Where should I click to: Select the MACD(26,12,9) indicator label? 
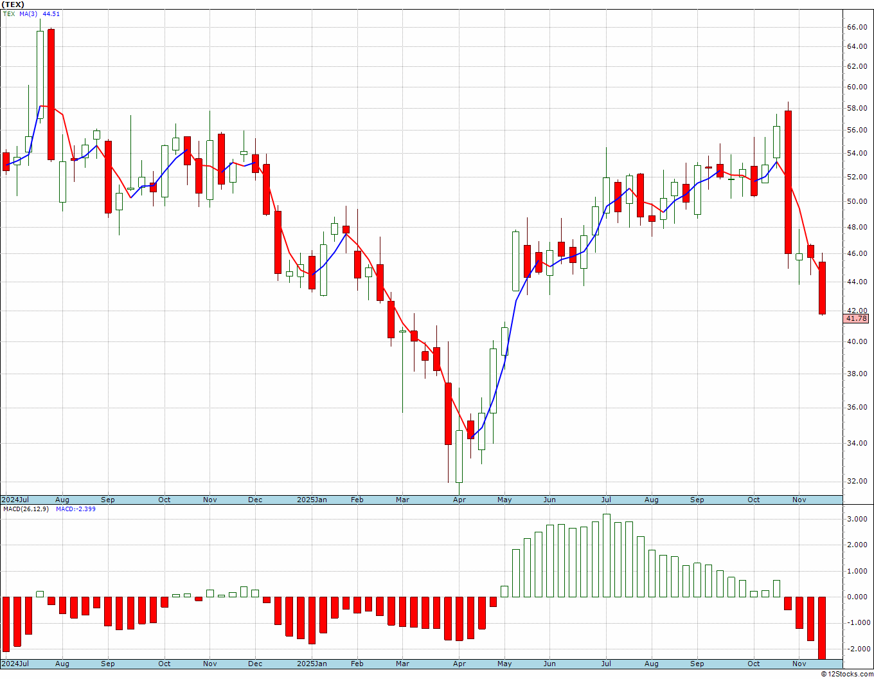click(x=25, y=509)
